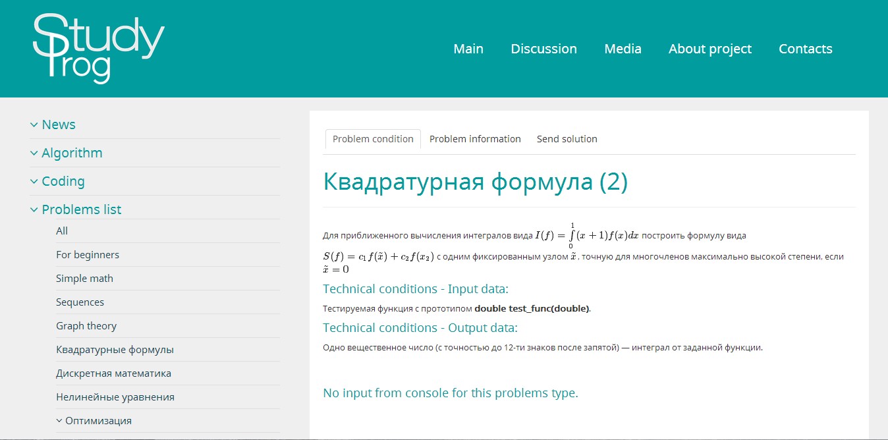The height and width of the screenshot is (440, 888).
Task: Select Sequences category
Action: point(80,302)
